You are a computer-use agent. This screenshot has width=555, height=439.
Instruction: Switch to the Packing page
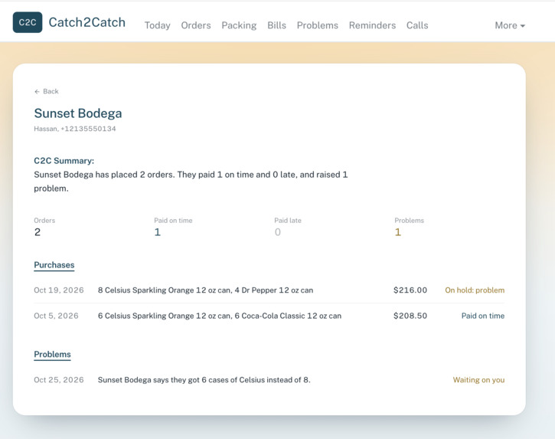239,25
